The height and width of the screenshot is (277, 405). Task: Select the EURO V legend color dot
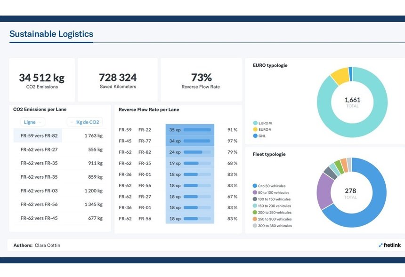[255, 129]
